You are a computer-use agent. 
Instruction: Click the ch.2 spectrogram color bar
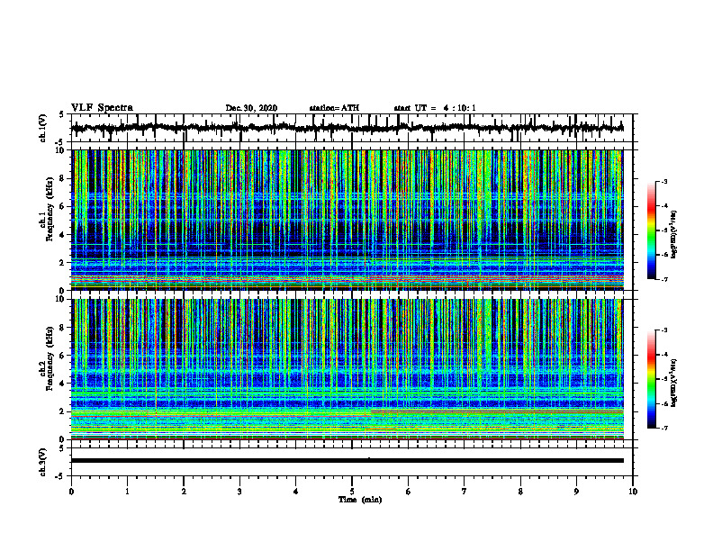(x=651, y=379)
